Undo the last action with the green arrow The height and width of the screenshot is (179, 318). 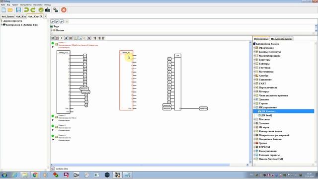26,10
